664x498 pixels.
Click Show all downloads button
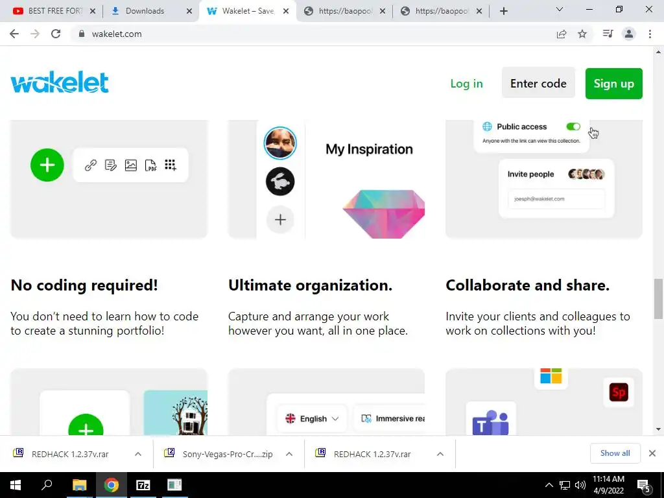click(615, 453)
